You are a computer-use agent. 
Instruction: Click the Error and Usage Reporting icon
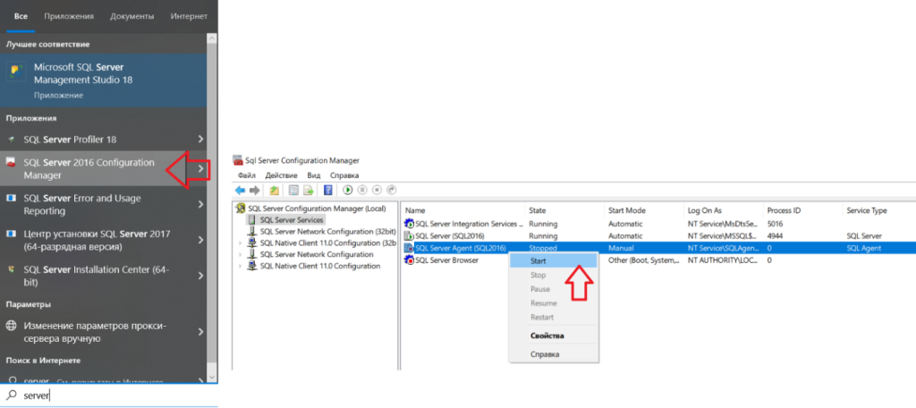[11, 199]
